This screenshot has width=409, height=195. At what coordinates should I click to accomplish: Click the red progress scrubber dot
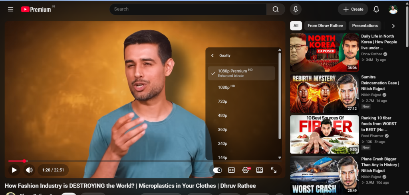pyautogui.click(x=24, y=161)
